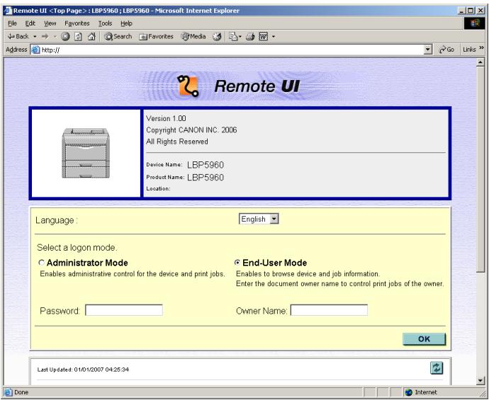Open the Favorites menu
The width and height of the screenshot is (489, 400).
(x=77, y=23)
